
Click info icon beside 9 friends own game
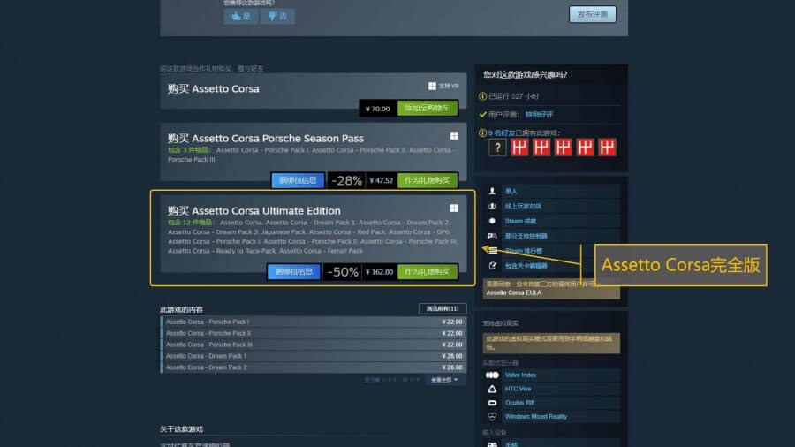pos(482,133)
